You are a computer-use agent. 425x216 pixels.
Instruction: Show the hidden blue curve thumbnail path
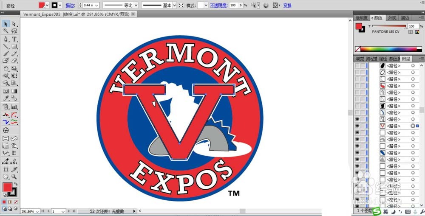point(357,112)
